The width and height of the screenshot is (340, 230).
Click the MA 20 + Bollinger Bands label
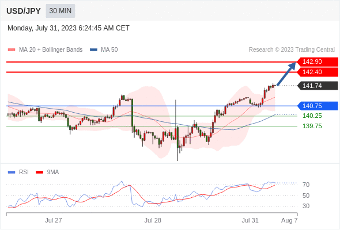pos(51,50)
